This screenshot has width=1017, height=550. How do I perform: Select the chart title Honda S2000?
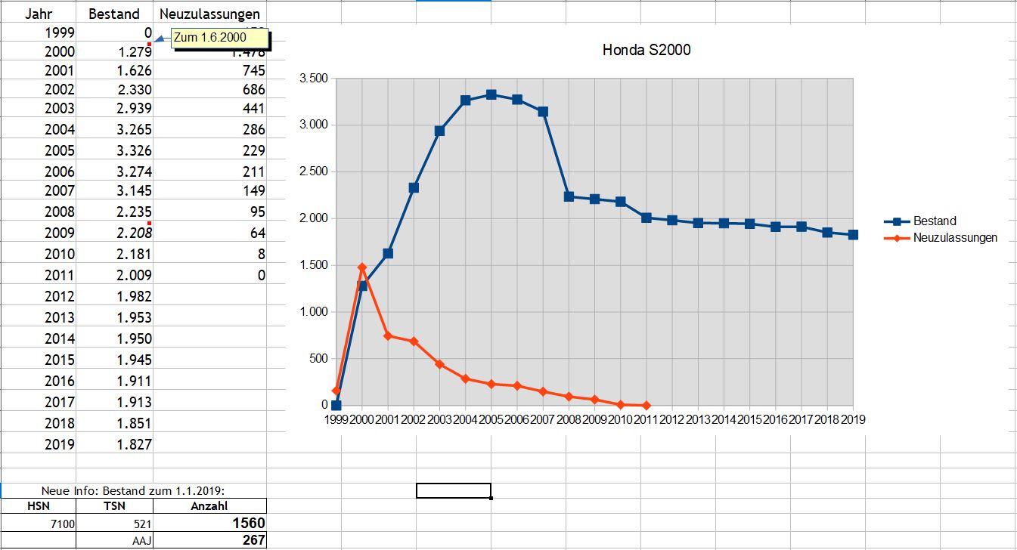(x=646, y=51)
